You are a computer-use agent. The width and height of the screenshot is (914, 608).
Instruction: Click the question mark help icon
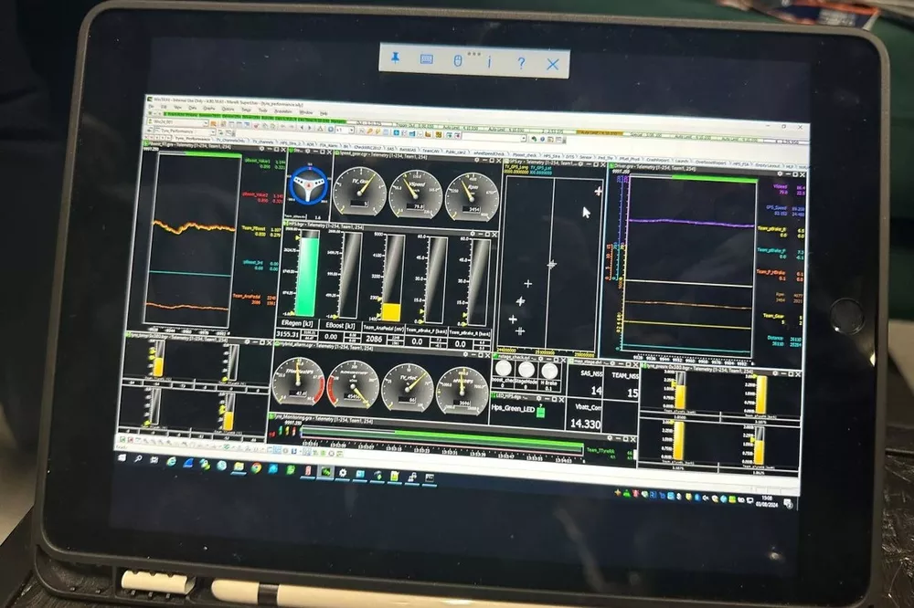point(521,63)
